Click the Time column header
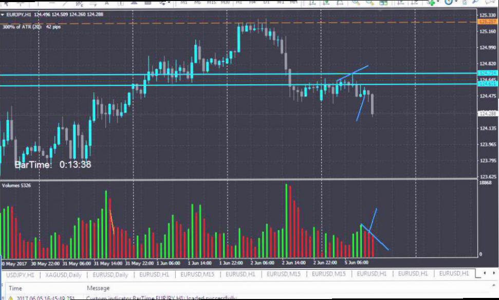Screen dimensions: 499x300 coord(15,288)
